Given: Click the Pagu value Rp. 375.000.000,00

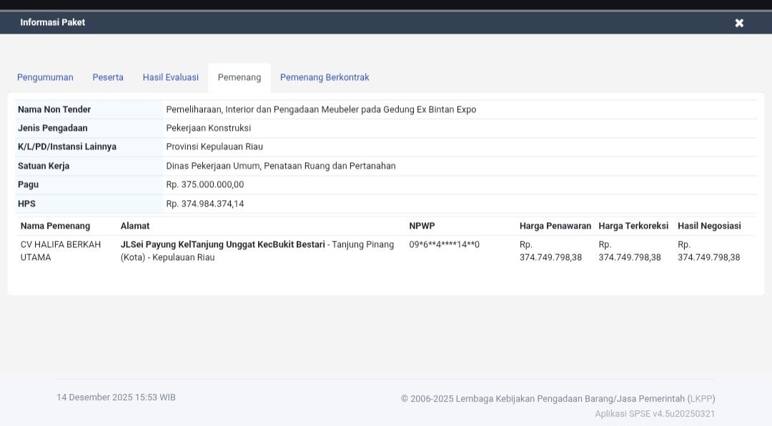Looking at the screenshot, I should (205, 184).
